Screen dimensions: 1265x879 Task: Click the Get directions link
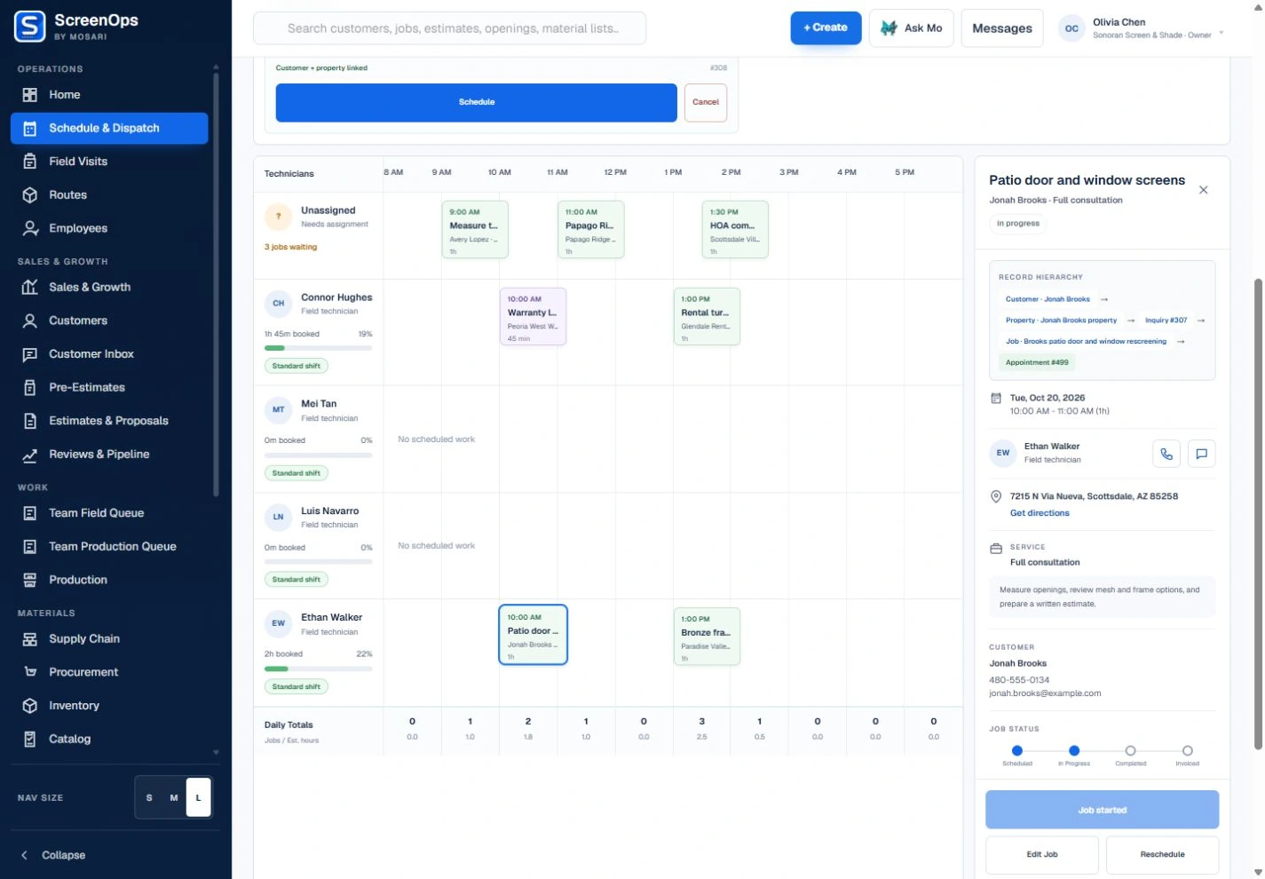click(x=1040, y=513)
